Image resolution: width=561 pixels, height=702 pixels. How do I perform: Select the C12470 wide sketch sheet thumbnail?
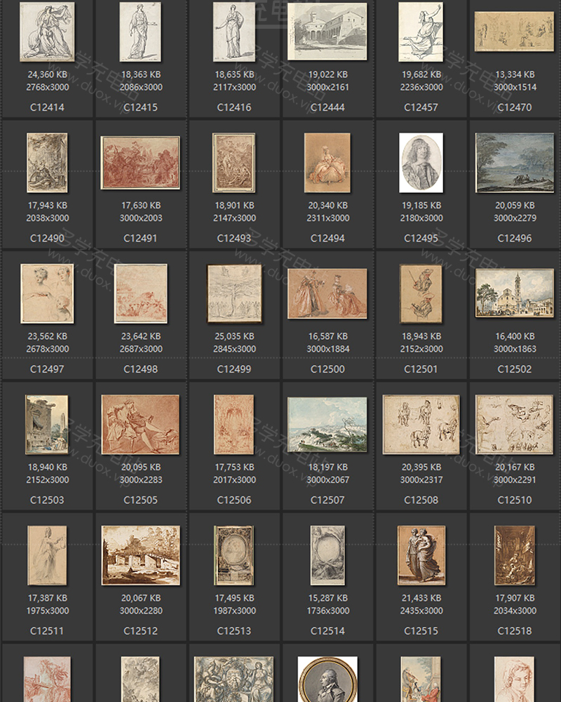pos(514,32)
